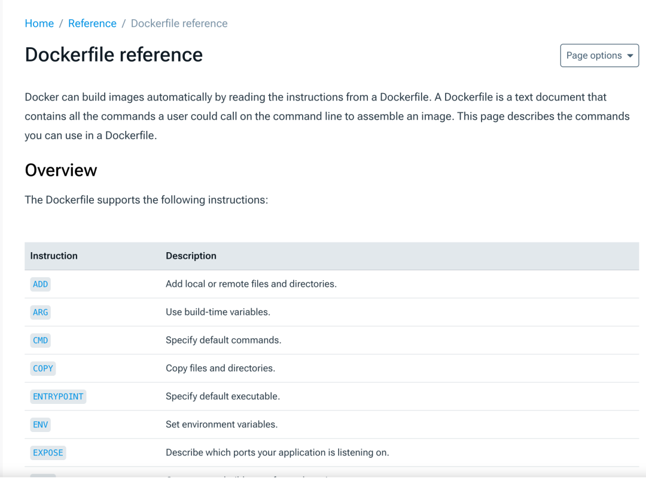Screen dimensions: 646x481
Task: Open the COPY instruction link
Action: pos(43,368)
